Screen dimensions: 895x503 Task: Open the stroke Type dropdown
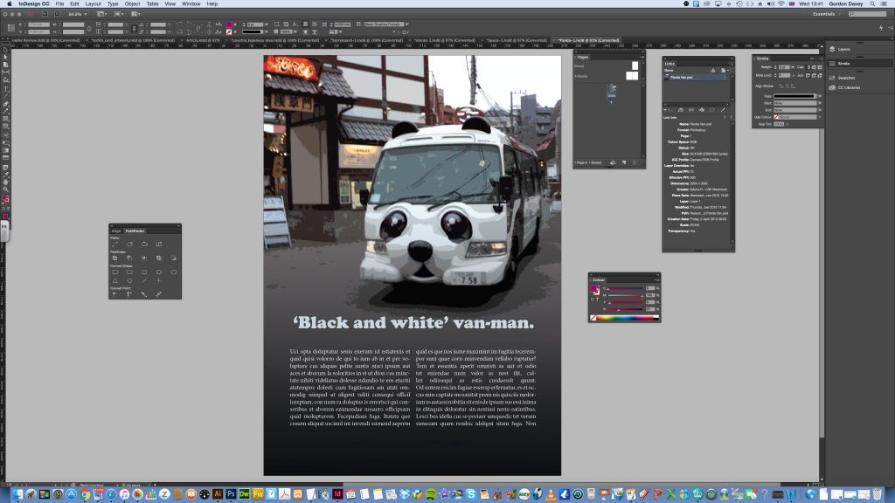(819, 95)
